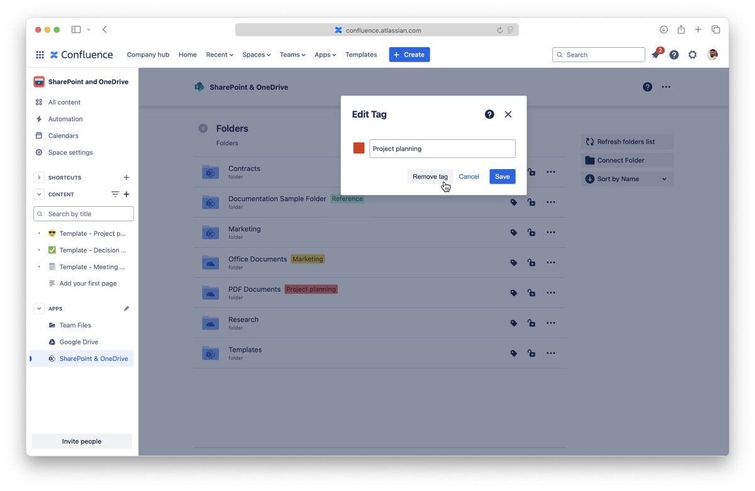Open Confluence settings gear
Viewport: 755px width, 491px height.
click(692, 55)
